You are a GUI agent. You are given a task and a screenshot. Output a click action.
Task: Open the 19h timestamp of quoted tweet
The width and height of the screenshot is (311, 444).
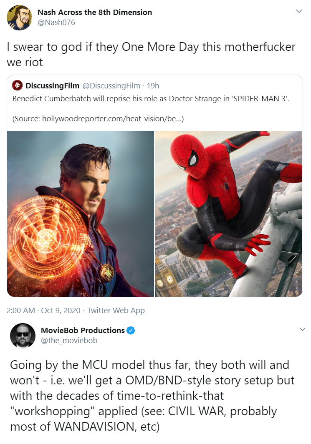pyautogui.click(x=153, y=85)
